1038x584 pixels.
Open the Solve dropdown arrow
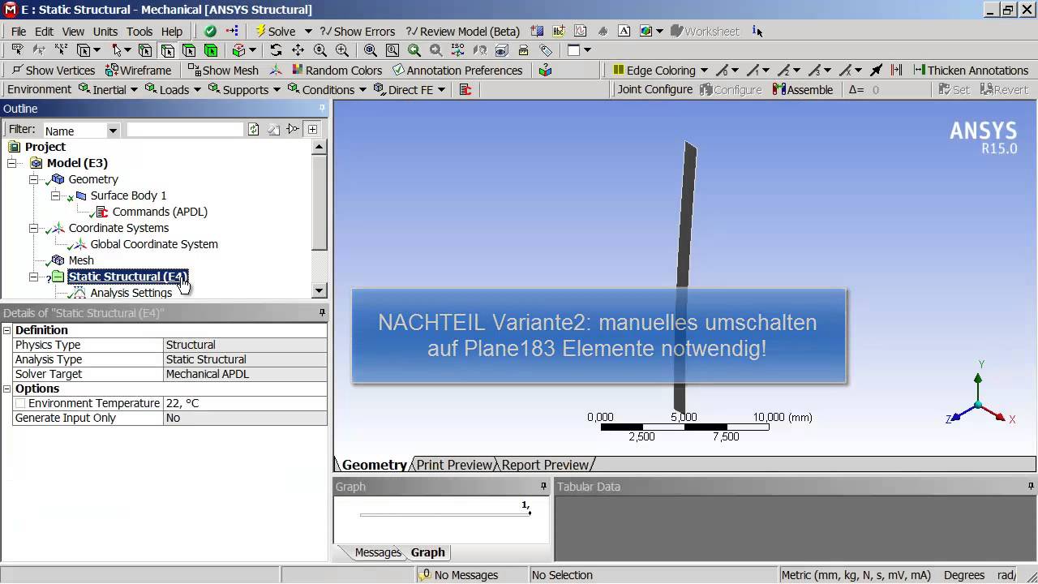(x=308, y=31)
